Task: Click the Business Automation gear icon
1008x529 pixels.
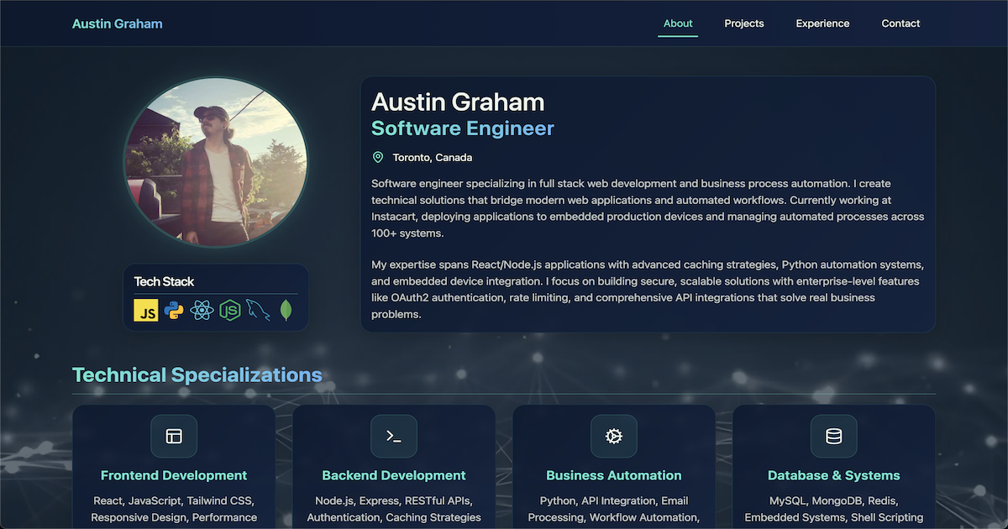Action: [614, 436]
